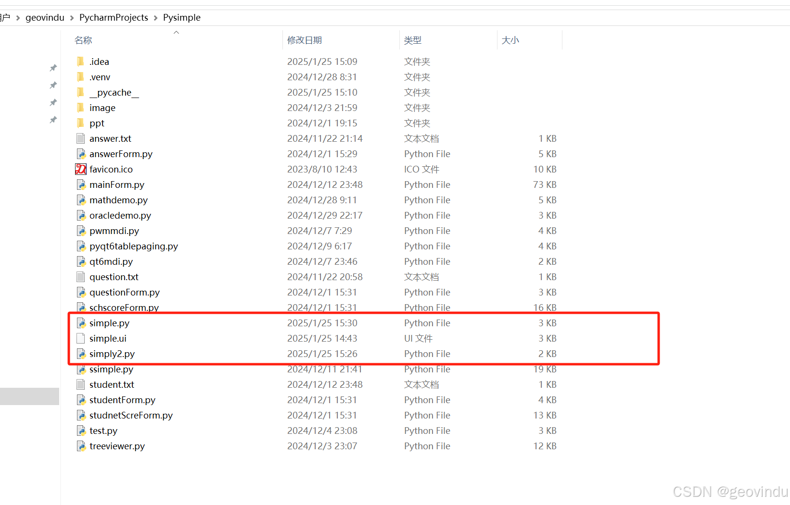Select the treeviewer.py file name
The height and width of the screenshot is (505, 790).
[x=117, y=446]
